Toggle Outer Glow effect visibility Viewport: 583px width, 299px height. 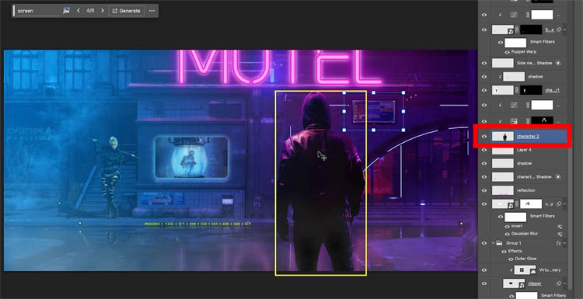511,259
